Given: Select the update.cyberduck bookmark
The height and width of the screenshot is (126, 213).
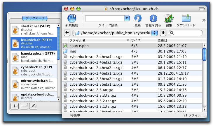Looking at the screenshot, I should point(34,96).
